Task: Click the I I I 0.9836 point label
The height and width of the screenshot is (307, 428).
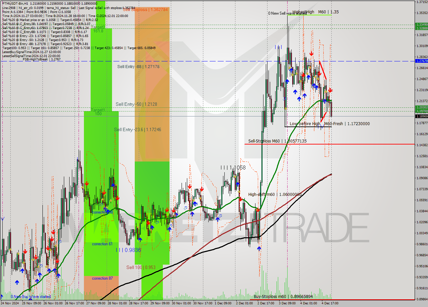Action: (x=128, y=250)
